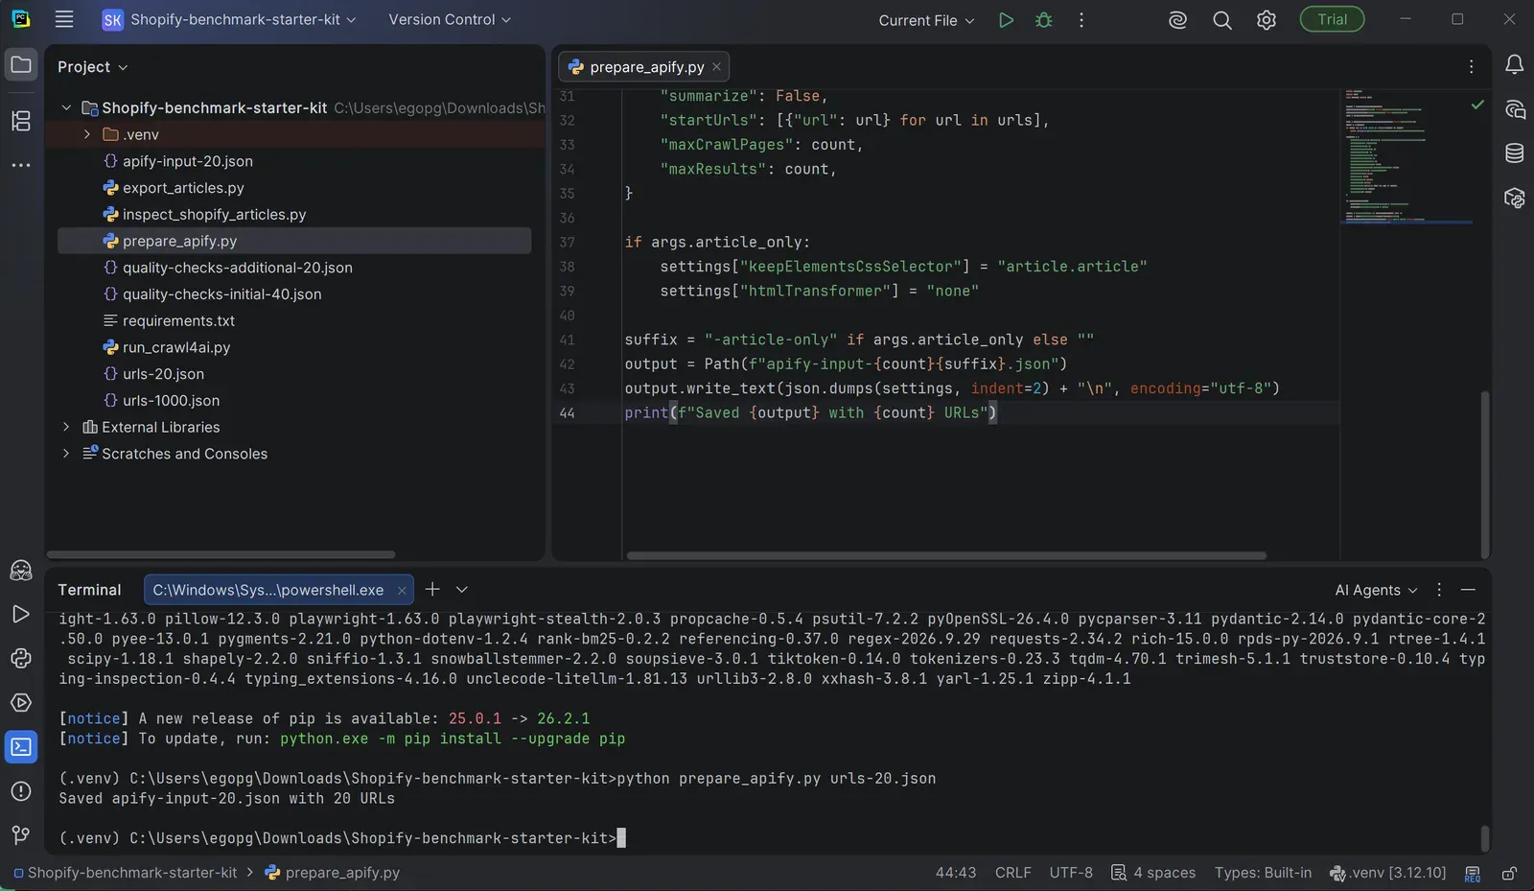Select quality-checks-initial-40.json file

point(221,294)
